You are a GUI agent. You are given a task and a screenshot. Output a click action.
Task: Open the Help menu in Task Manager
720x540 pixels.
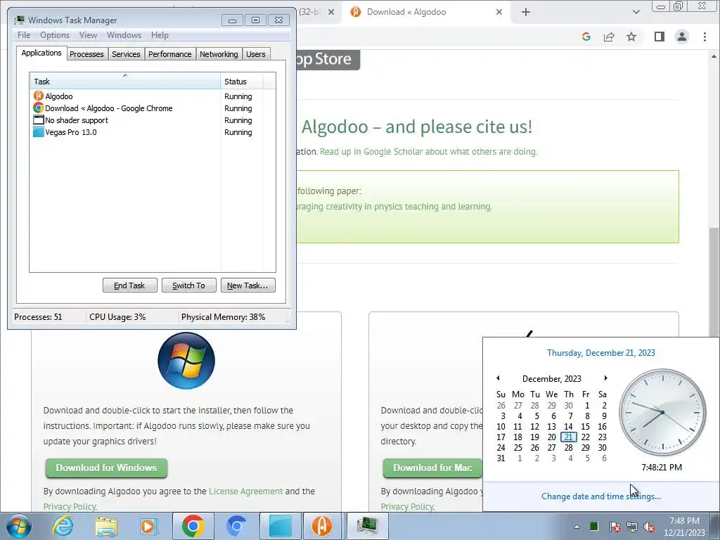click(x=160, y=35)
